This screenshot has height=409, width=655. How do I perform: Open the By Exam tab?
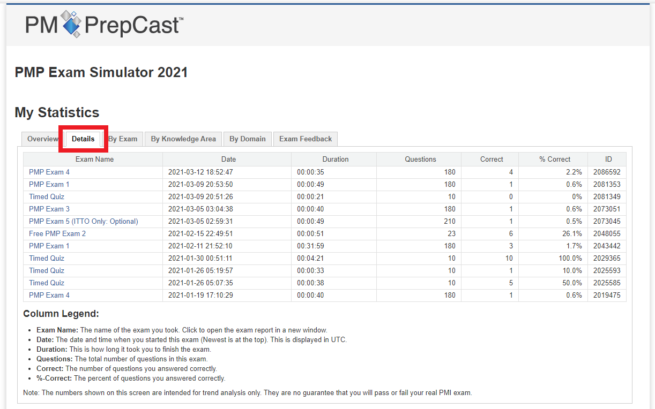pos(123,139)
